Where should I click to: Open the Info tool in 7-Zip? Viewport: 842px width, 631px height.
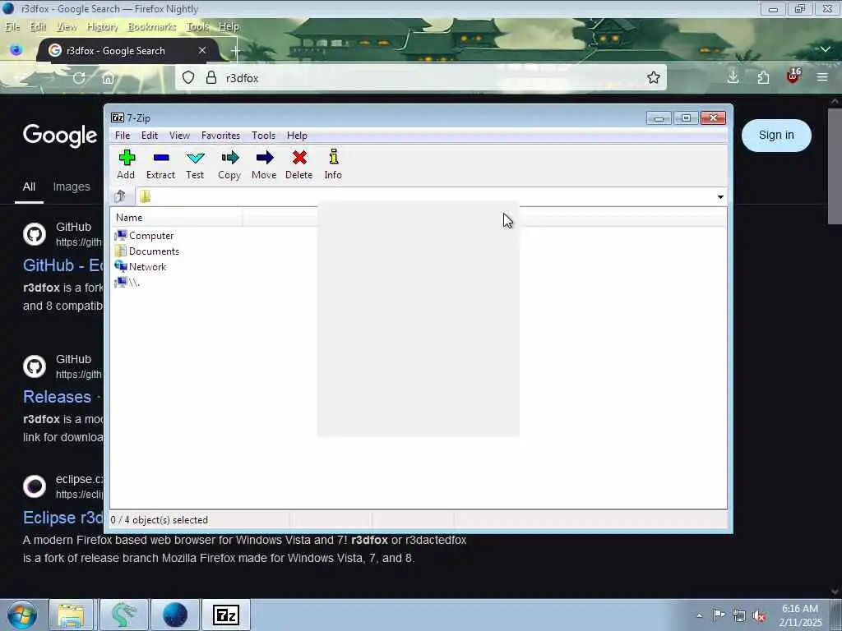coord(333,164)
